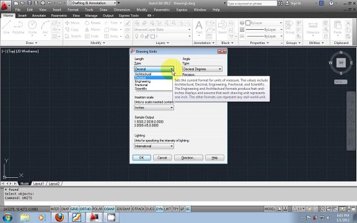Choose Architectural from the Type list

coord(143,74)
